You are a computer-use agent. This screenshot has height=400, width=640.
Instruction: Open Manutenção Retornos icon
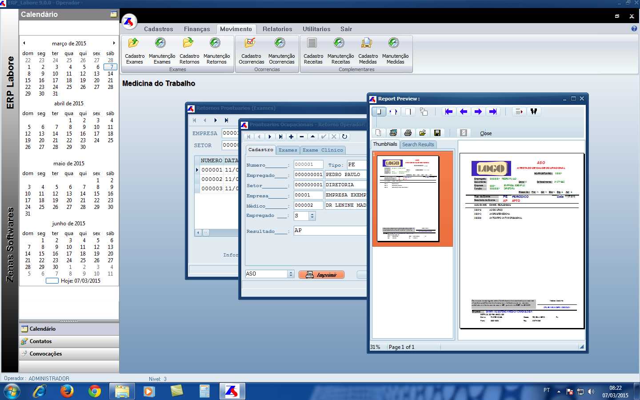tap(216, 51)
